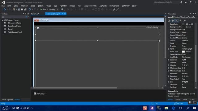Select TableLayoutPanel in the Toolbox
The height and width of the screenshot is (111, 198).
tap(15, 32)
